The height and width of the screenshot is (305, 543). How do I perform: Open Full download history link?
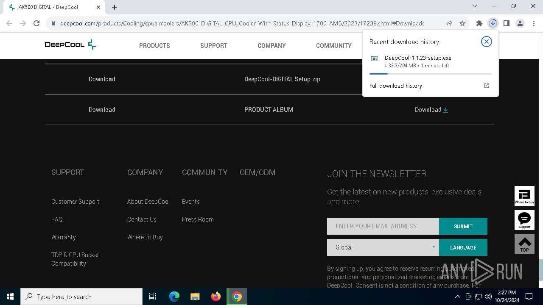point(396,86)
